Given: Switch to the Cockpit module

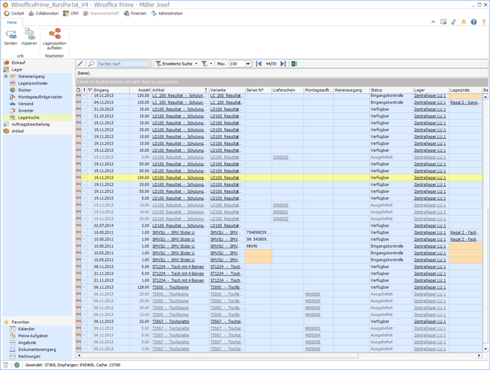Looking at the screenshot, I should [x=14, y=14].
